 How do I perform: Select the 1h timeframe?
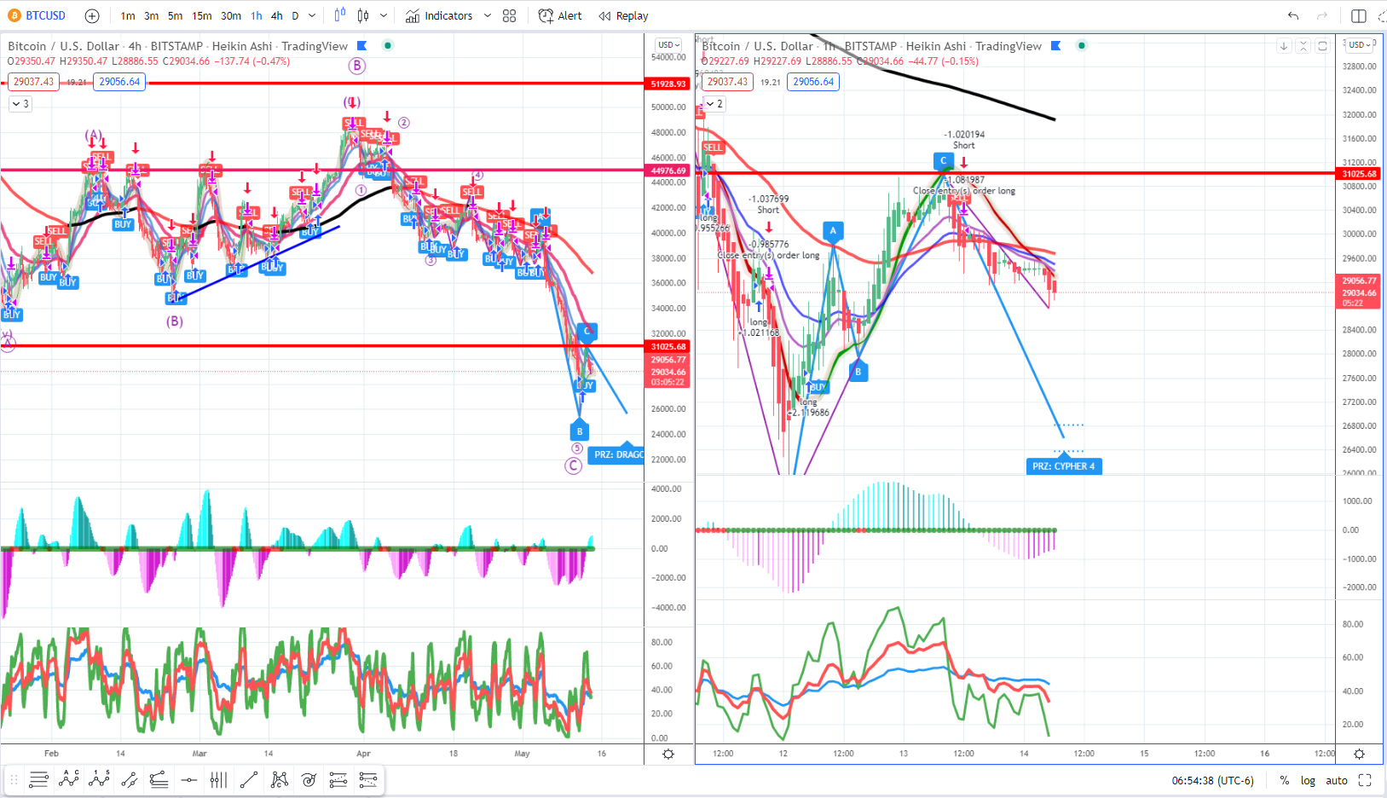coord(257,15)
